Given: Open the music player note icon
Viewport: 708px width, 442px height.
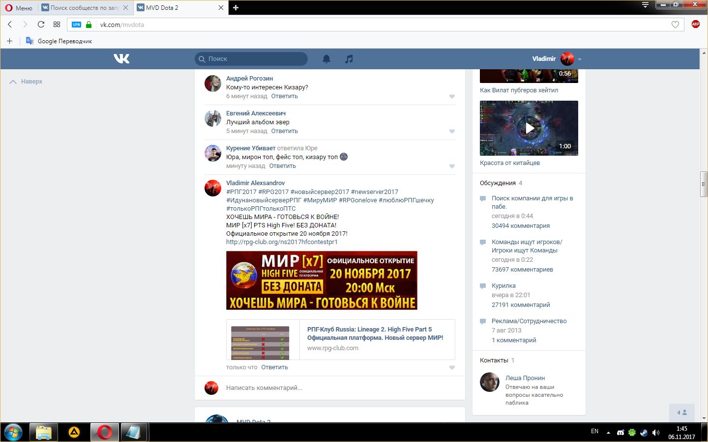Looking at the screenshot, I should pos(349,59).
